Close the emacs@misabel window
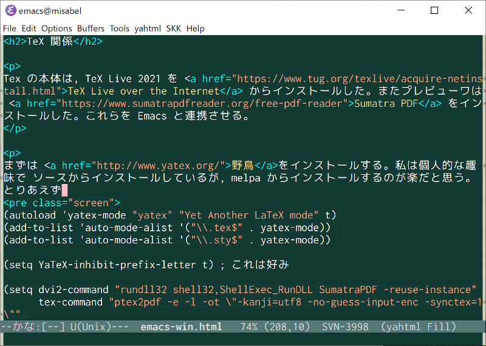The width and height of the screenshot is (486, 346). (x=468, y=10)
